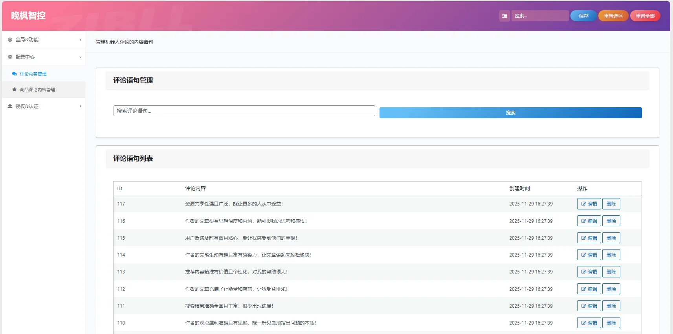Delete comment row 115
The height and width of the screenshot is (334, 673).
(x=611, y=238)
